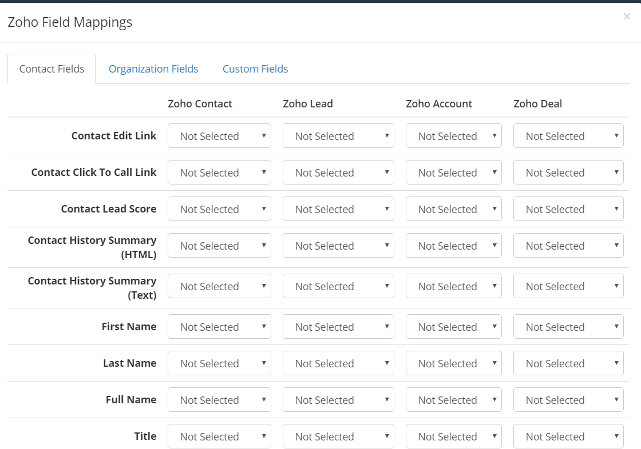Click the Zoho Contact column header
641x449 pixels.
pyautogui.click(x=200, y=103)
